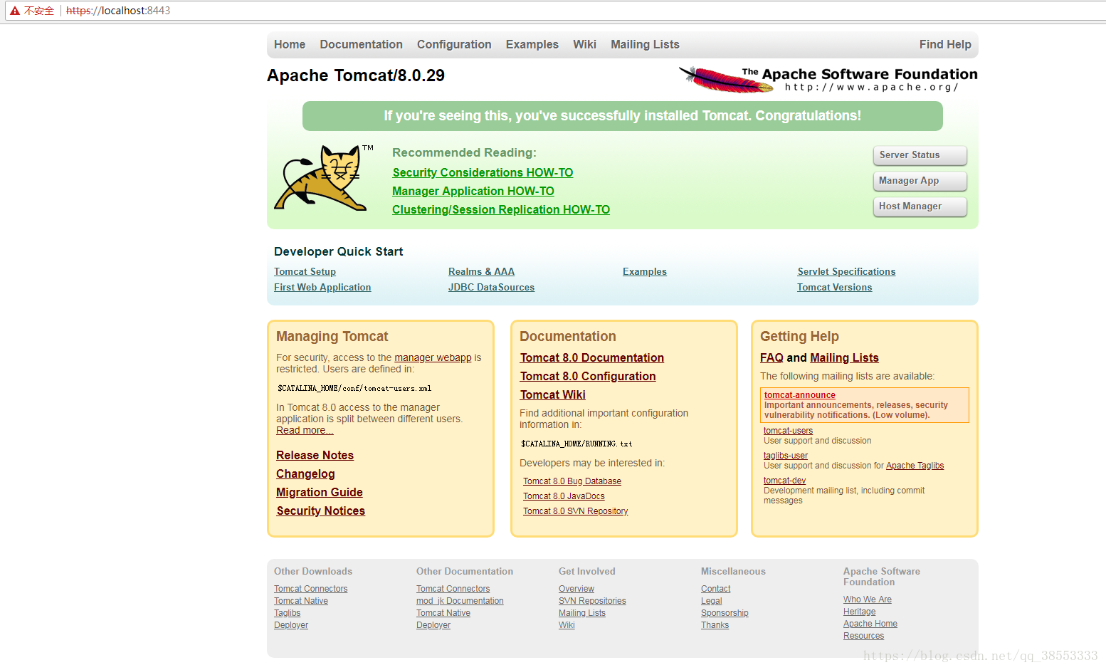Screen dimensions: 1106x670
Task: Open the taglibs-user mailing list link
Action: tap(786, 456)
